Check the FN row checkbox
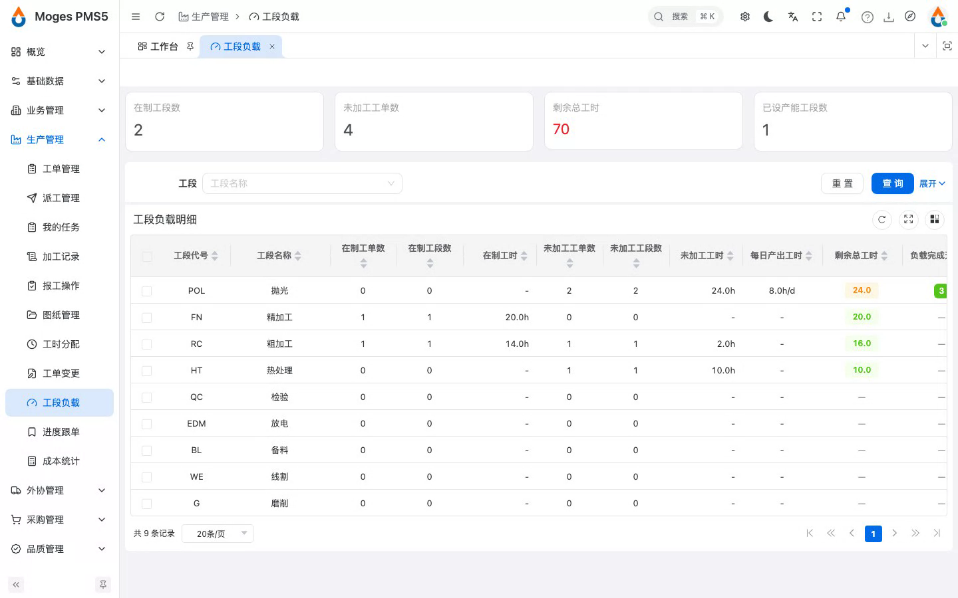 [147, 318]
